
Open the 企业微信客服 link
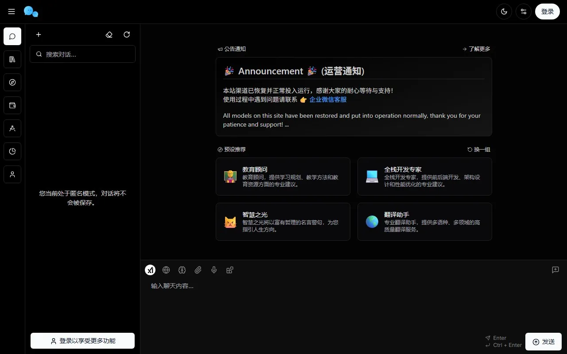(328, 100)
